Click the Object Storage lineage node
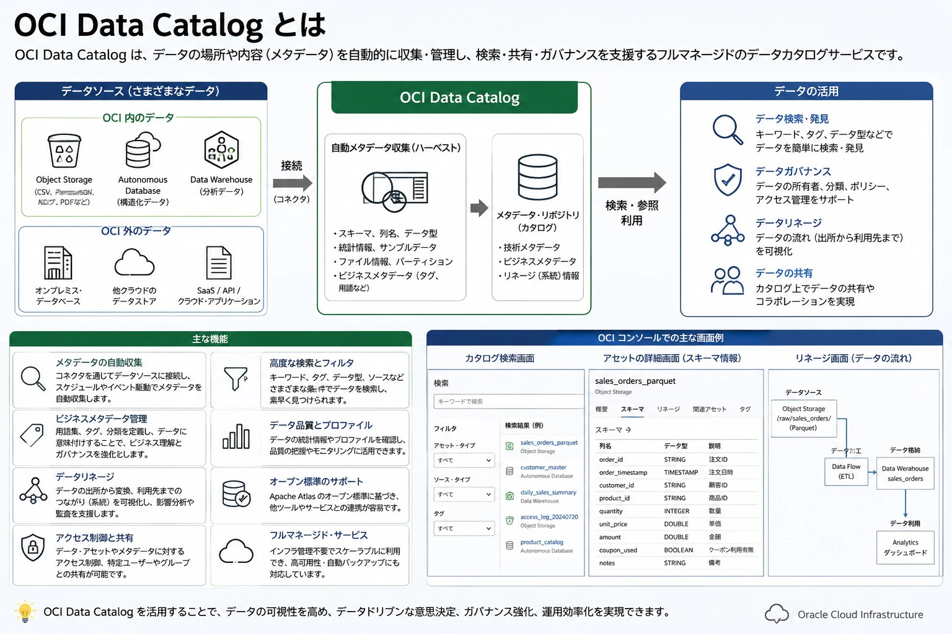This screenshot has height=634, width=952. click(x=804, y=419)
